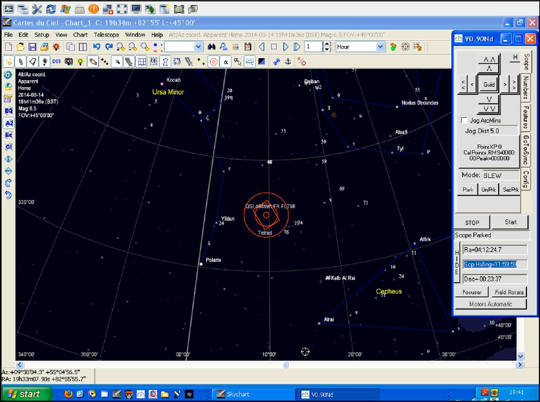The image size is (540, 402).
Task: Increment the time step spinner value
Action: [x=328, y=45]
